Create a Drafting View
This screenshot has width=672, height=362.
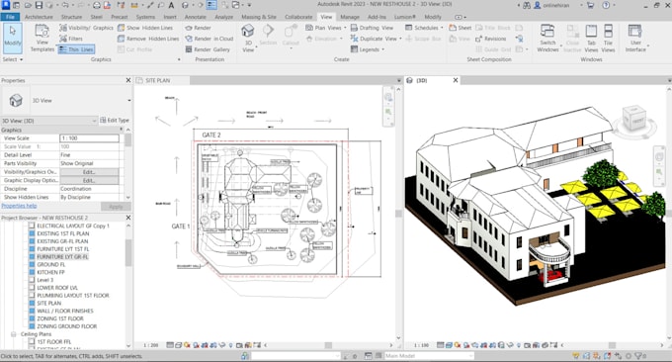coord(372,28)
